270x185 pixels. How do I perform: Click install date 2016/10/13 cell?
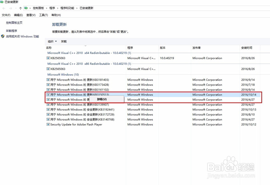pyautogui.click(x=249, y=109)
